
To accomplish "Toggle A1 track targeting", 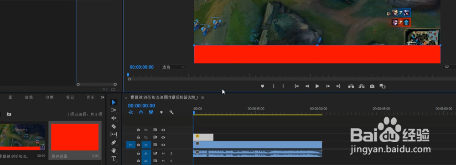I will coord(146,153).
